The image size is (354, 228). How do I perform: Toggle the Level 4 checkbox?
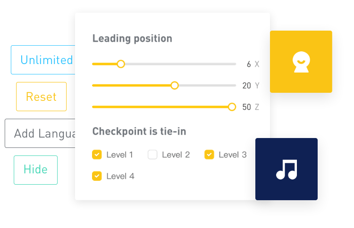pos(97,176)
